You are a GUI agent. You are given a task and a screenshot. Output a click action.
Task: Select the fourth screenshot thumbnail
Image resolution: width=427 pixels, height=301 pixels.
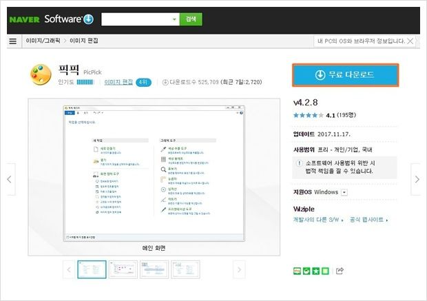tap(185, 269)
